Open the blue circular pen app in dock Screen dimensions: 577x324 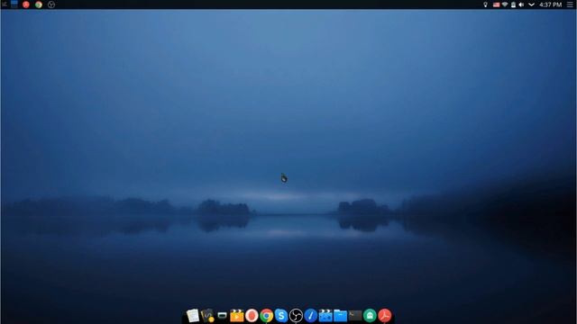[310, 316]
